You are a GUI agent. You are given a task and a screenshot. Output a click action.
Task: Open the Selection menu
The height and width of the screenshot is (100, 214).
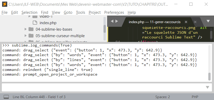29,12
